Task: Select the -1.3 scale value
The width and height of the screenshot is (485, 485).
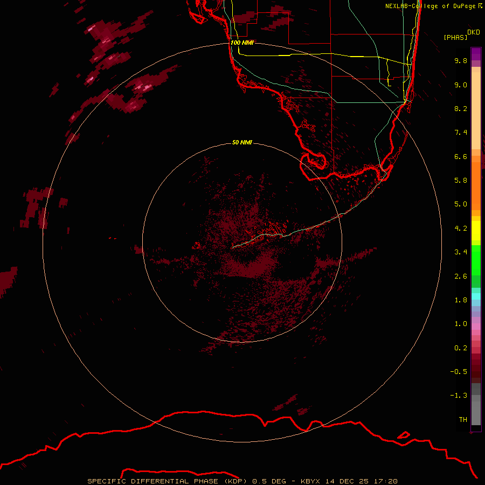Action: coord(459,396)
